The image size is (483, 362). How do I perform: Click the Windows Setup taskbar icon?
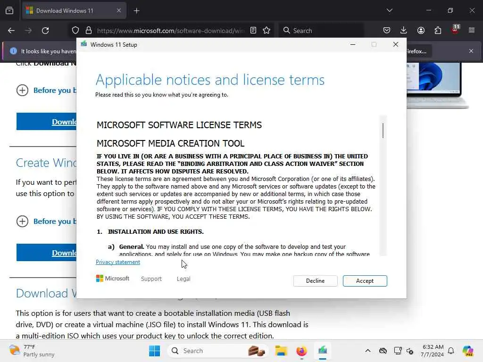pos(323,350)
